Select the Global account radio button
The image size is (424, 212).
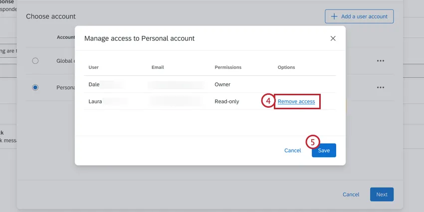click(35, 61)
